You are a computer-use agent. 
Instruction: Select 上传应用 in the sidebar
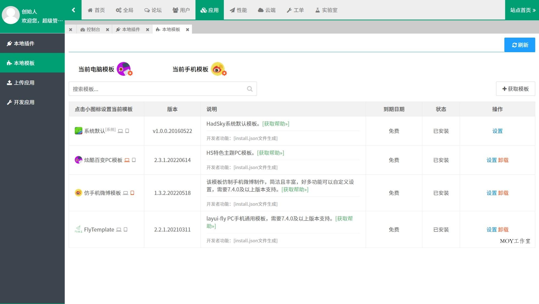24,82
